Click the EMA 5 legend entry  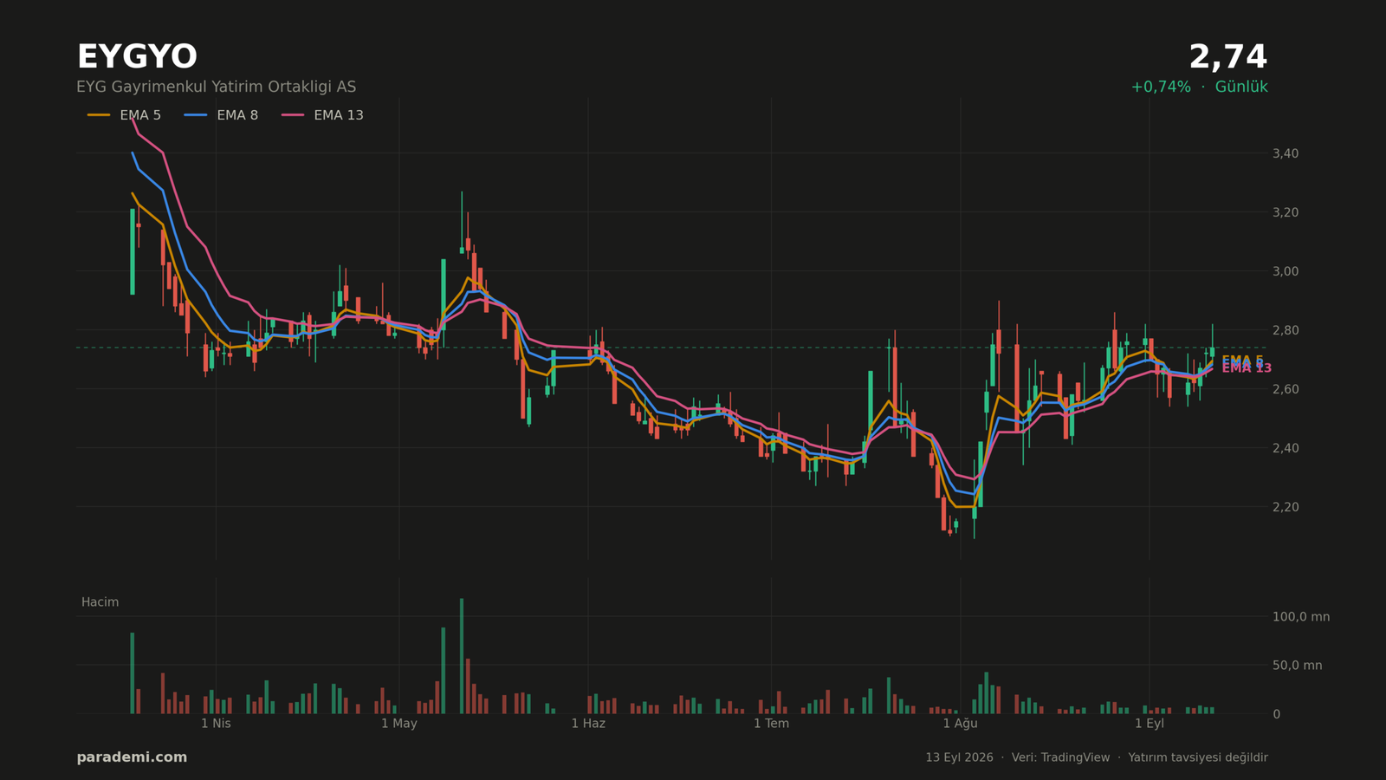124,115
